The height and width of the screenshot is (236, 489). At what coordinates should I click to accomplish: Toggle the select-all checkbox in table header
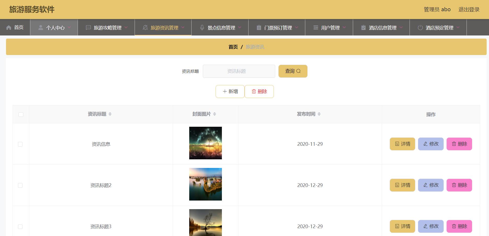(21, 114)
